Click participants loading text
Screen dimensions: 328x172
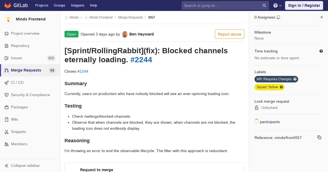pyautogui.click(x=270, y=122)
